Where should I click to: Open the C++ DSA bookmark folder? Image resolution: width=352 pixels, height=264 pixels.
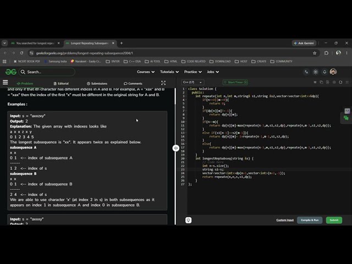(x=132, y=61)
